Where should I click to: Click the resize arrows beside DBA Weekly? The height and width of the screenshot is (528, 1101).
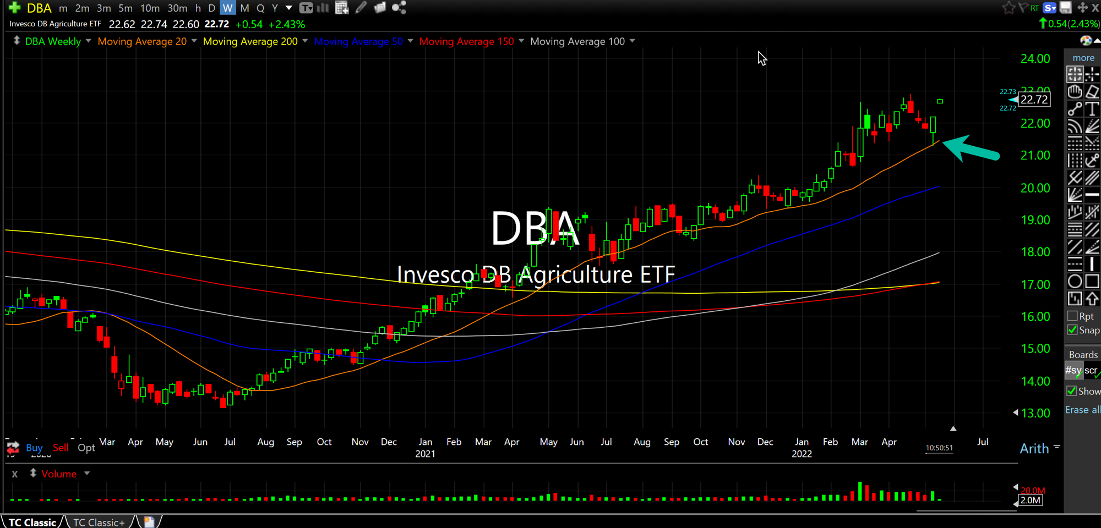(x=17, y=41)
